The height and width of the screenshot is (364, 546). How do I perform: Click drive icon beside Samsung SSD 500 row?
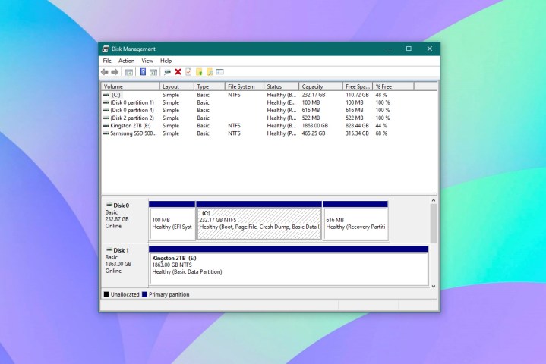[x=106, y=133]
